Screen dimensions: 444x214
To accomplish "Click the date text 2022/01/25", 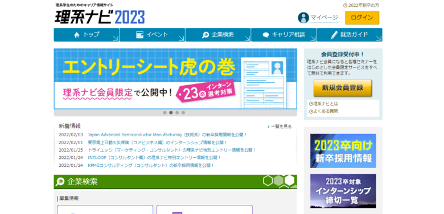I will [x=71, y=150].
